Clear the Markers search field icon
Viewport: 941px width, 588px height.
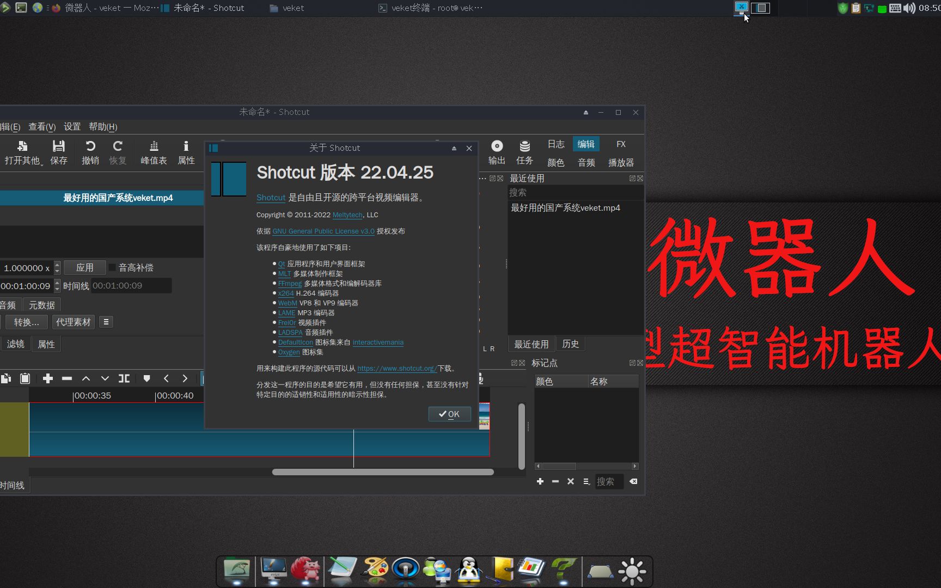633,481
